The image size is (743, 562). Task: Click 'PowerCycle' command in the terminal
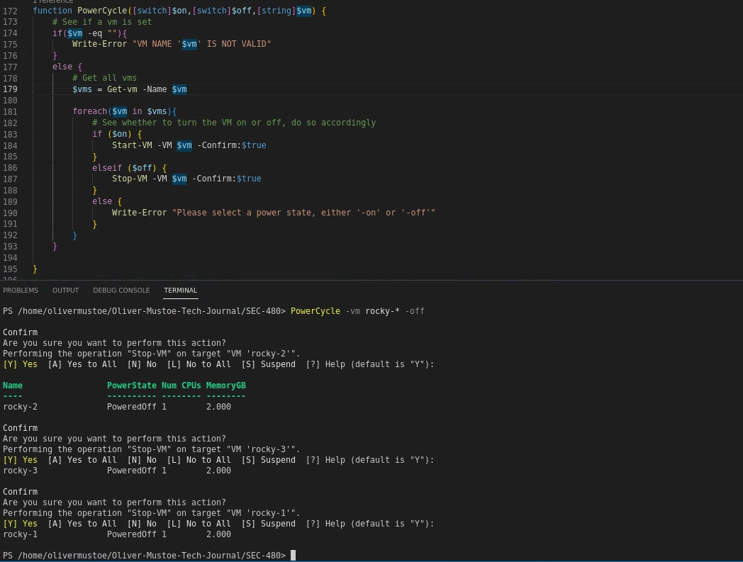(x=315, y=311)
